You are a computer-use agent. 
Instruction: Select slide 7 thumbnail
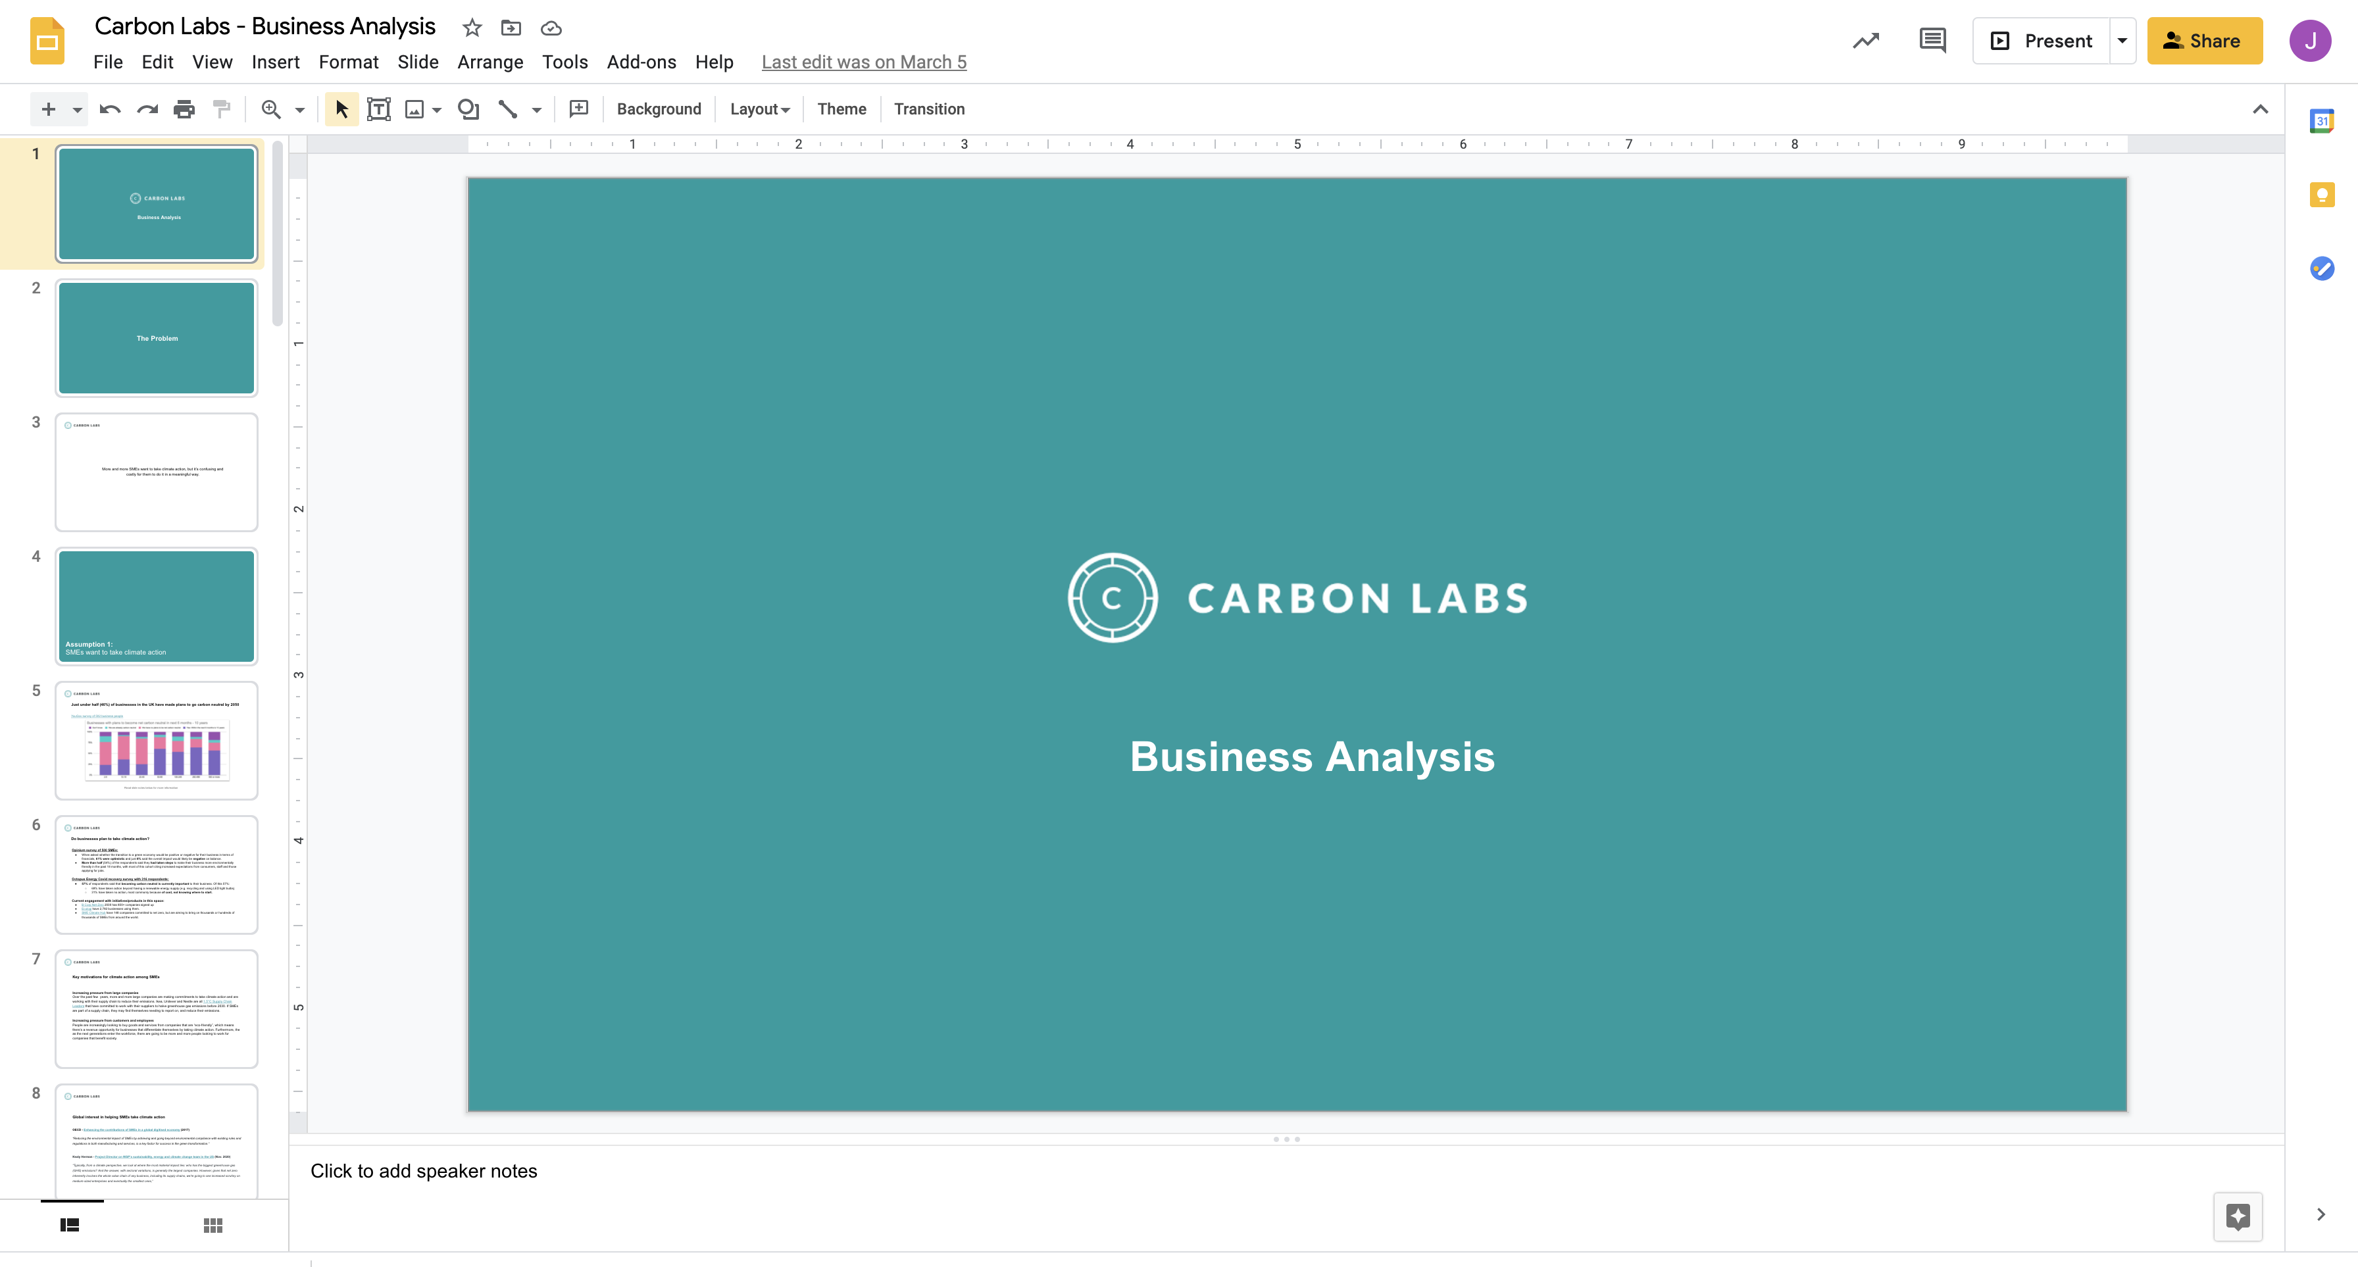point(157,1009)
